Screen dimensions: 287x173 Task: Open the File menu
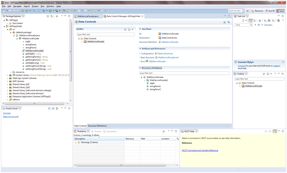(4, 6)
